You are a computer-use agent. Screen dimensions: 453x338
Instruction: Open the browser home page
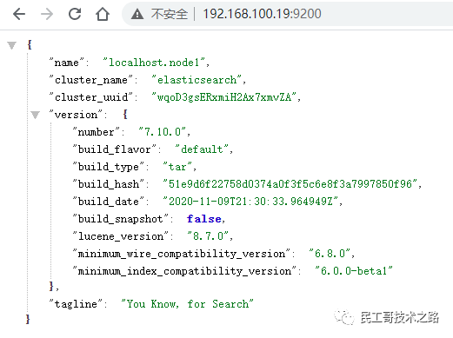(x=103, y=14)
